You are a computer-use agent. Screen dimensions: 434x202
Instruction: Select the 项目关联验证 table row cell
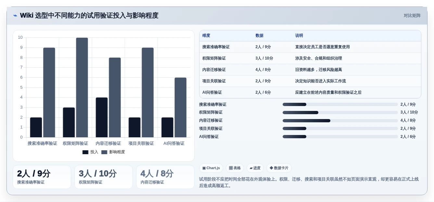214,81
